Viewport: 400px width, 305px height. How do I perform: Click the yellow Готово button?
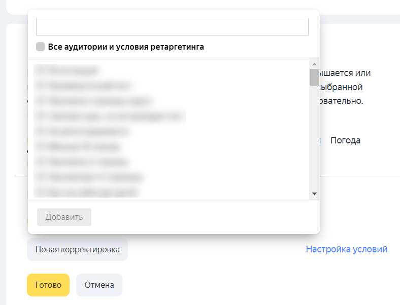pyautogui.click(x=48, y=285)
